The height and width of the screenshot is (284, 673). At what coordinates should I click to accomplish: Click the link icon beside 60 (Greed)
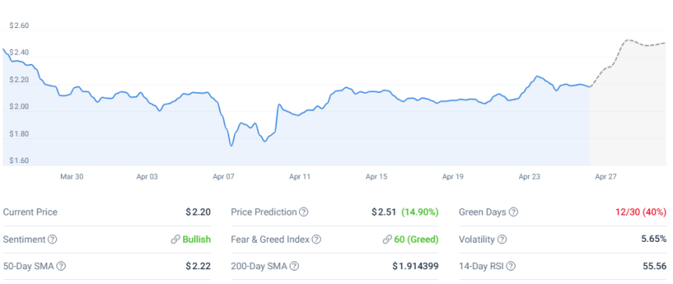(x=387, y=240)
